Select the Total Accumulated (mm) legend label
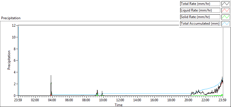The width and height of the screenshot is (231, 107). tap(200, 24)
